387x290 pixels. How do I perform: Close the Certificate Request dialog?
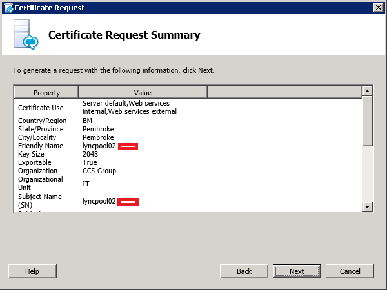[x=378, y=7]
